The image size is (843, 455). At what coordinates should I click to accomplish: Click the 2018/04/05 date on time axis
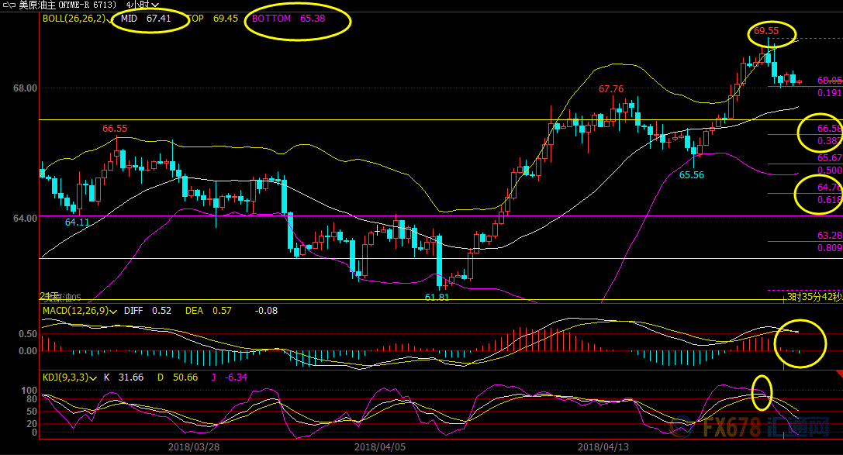pyautogui.click(x=380, y=447)
